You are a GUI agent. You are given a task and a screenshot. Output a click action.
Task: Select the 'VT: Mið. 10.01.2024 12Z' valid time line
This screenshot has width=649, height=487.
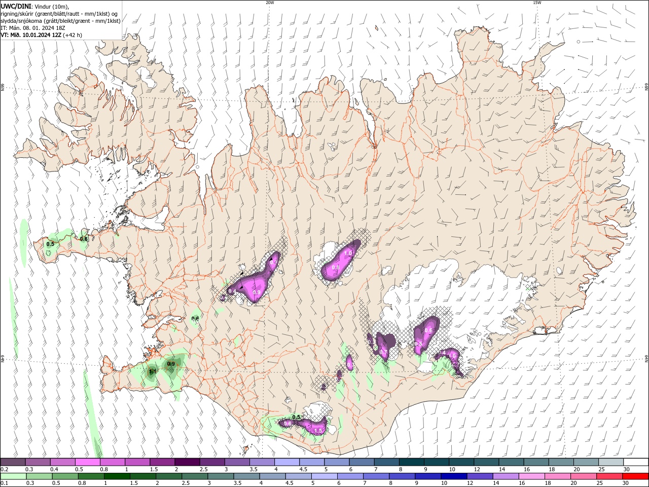click(x=31, y=35)
